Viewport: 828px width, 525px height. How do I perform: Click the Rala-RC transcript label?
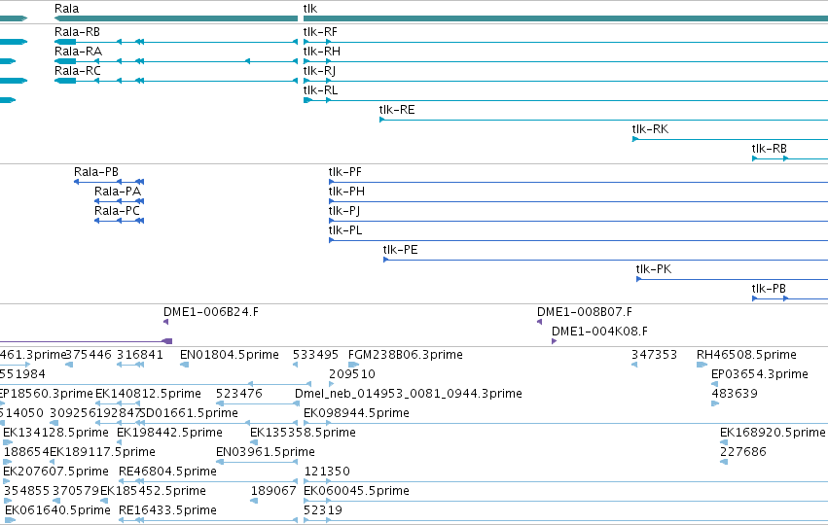pos(77,71)
